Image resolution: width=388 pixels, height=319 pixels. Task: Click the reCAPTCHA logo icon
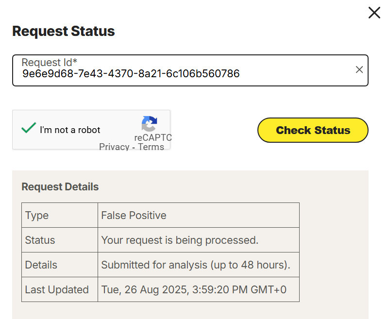pyautogui.click(x=150, y=124)
